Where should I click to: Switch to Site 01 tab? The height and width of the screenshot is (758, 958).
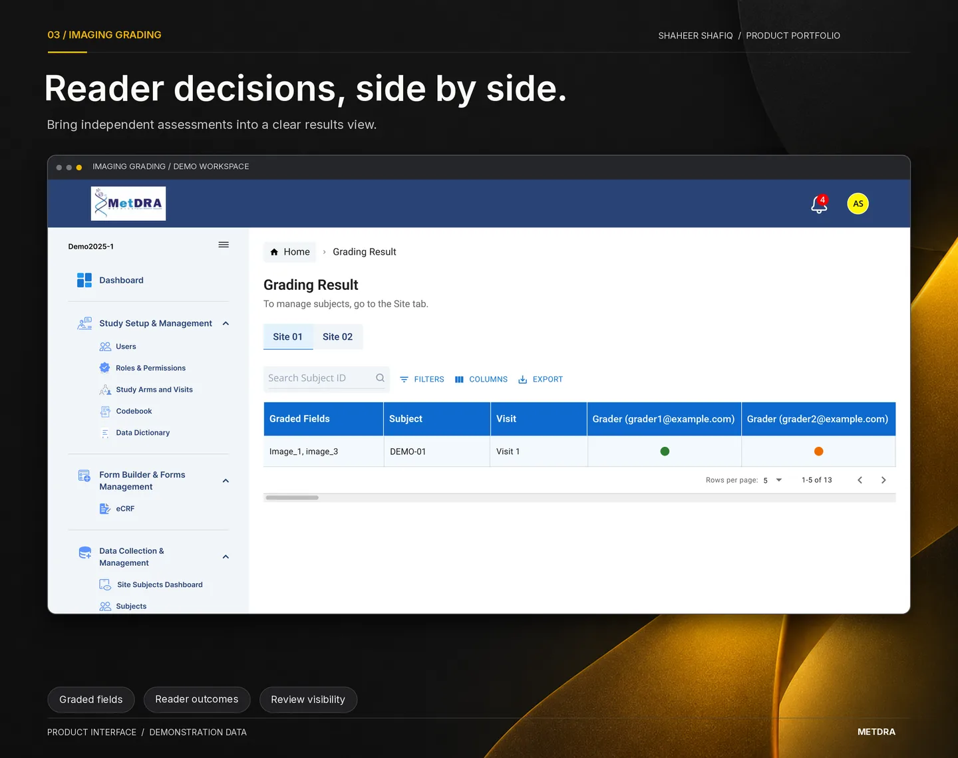tap(287, 336)
